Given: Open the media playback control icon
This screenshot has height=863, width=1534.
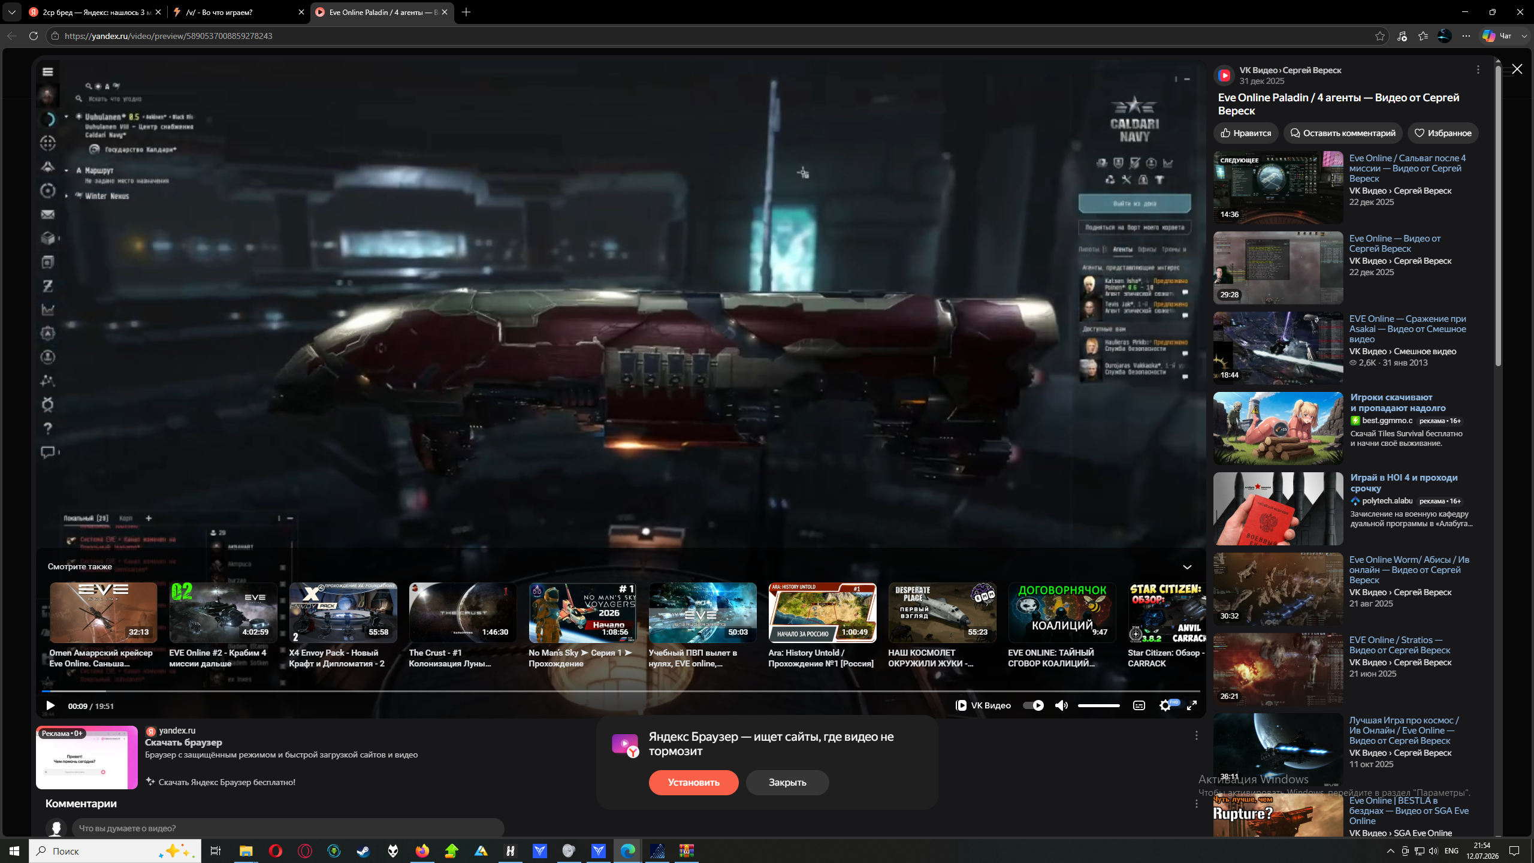Looking at the screenshot, I should coord(1402,36).
